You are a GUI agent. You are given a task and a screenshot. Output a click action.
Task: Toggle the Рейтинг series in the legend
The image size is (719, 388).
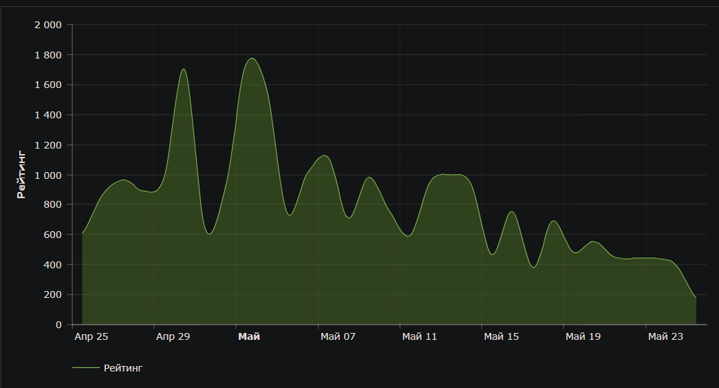tap(122, 368)
